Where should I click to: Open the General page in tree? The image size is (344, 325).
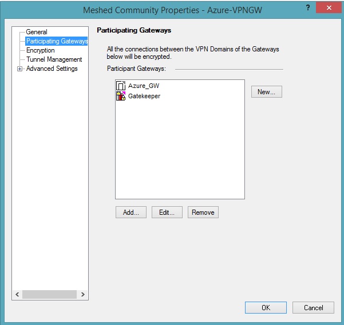coord(37,32)
